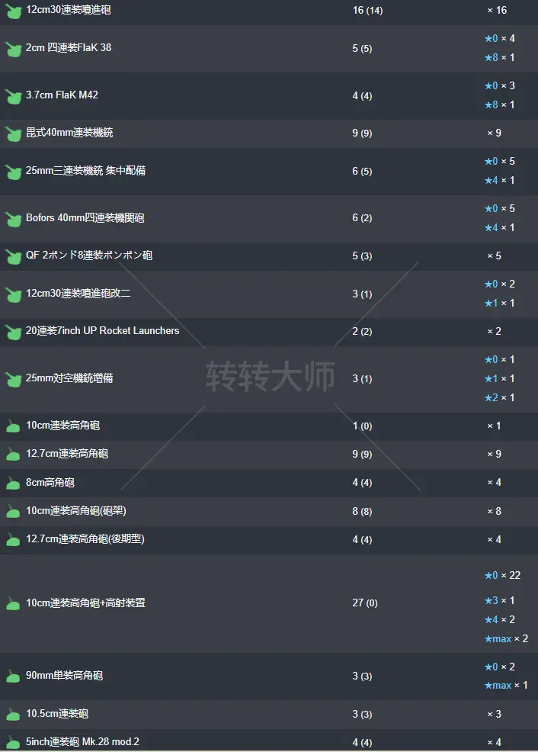Click ★4 × 1 in the 25mm三連装機銃 集中配備 row
The height and width of the screenshot is (752, 538).
500,180
